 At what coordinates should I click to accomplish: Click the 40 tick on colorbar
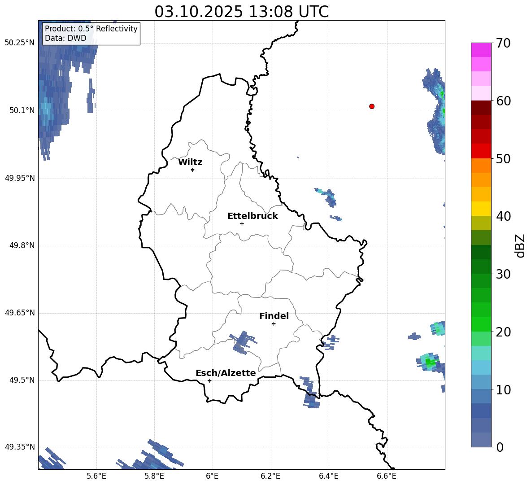pos(503,216)
